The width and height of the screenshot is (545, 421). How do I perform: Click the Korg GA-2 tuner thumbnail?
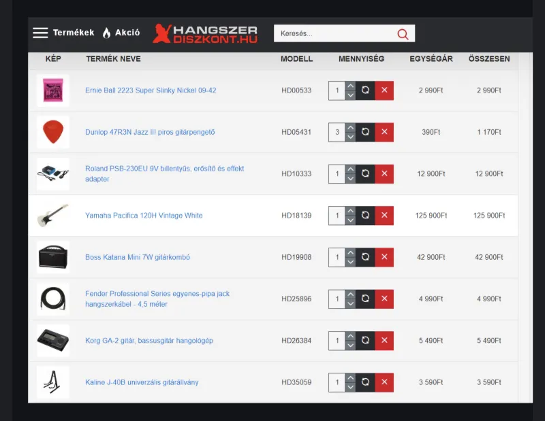pyautogui.click(x=53, y=341)
